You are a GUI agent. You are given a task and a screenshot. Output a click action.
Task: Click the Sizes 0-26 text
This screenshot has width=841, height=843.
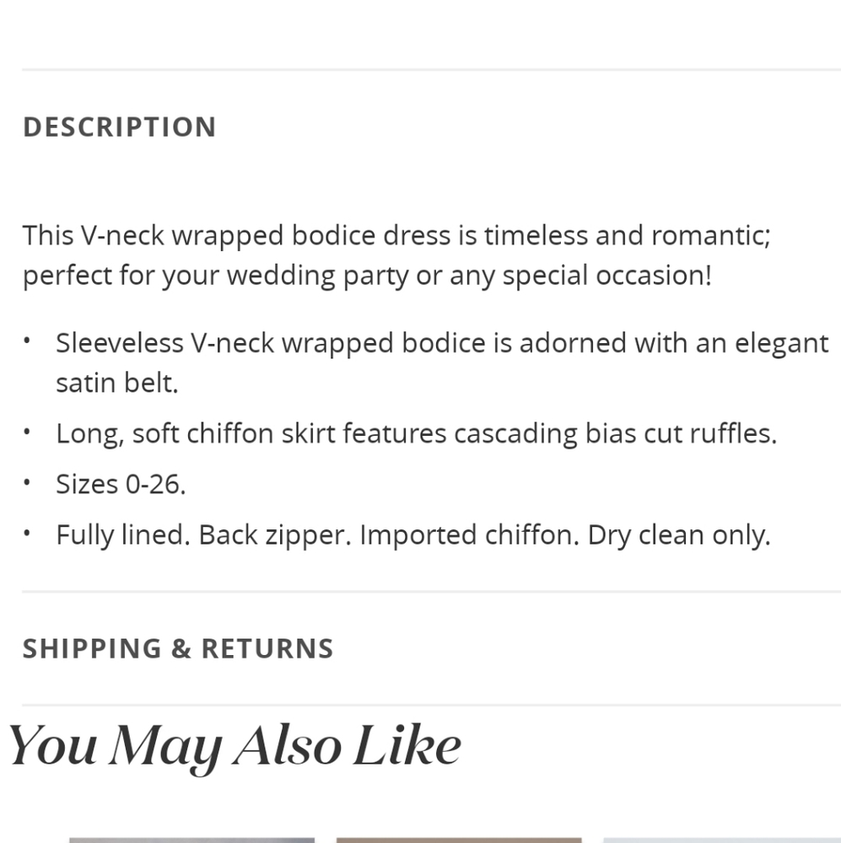[121, 484]
